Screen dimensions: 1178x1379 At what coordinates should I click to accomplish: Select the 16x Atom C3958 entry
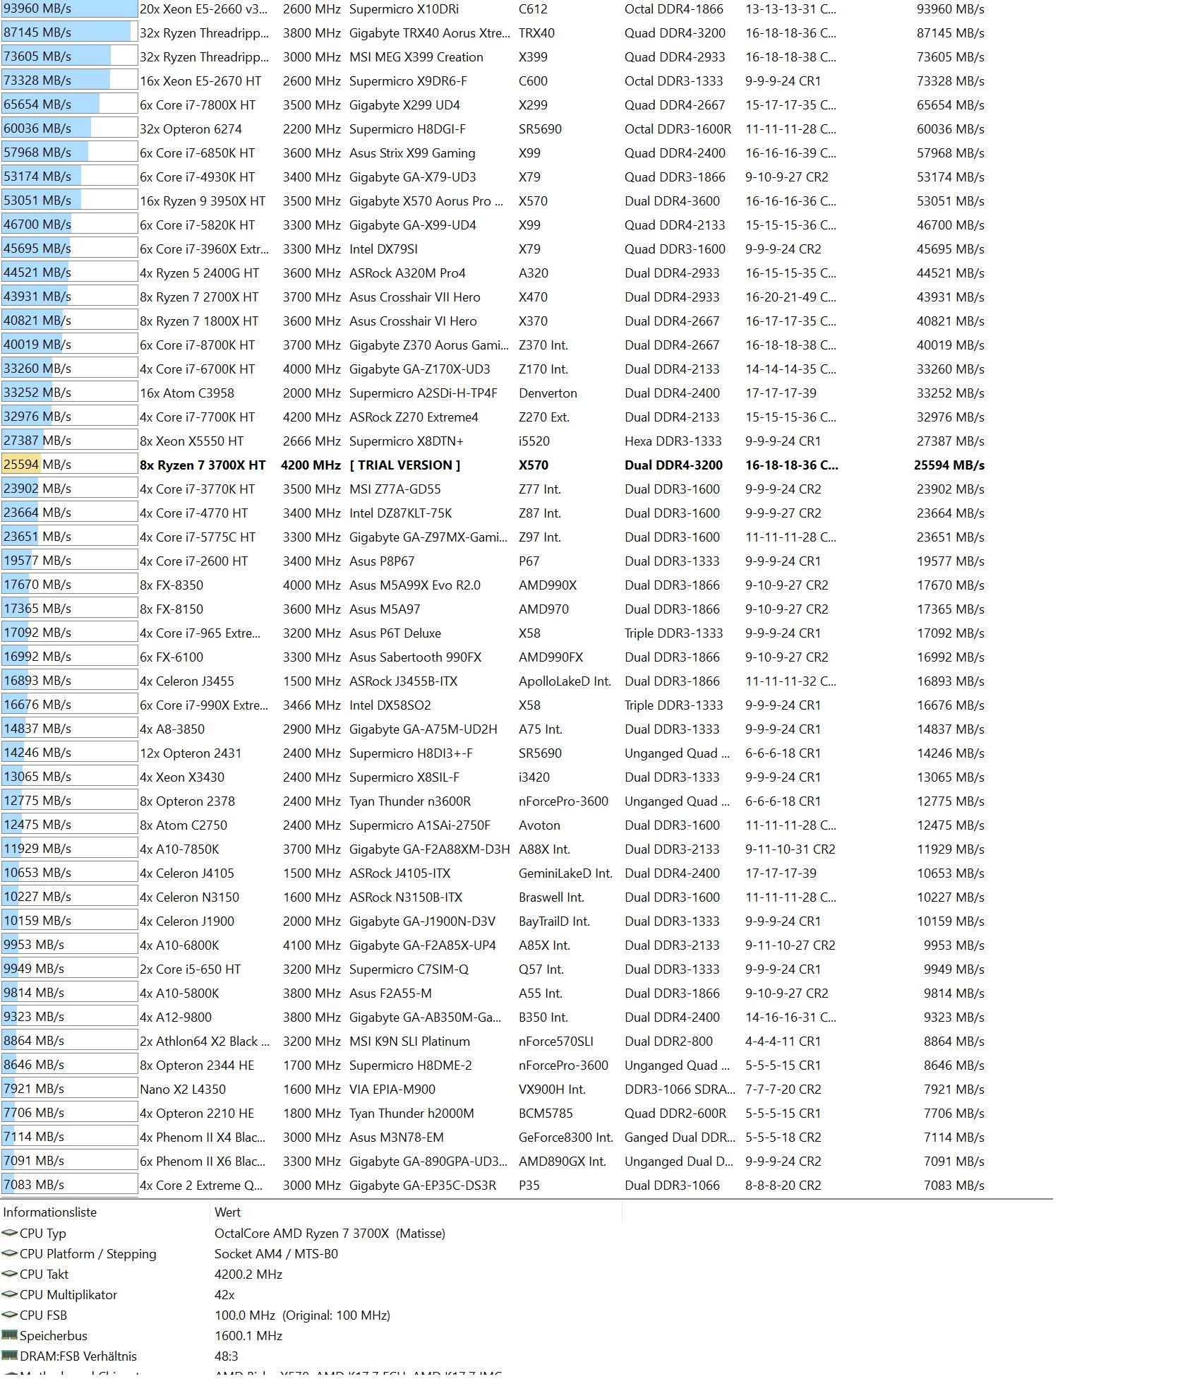[187, 393]
